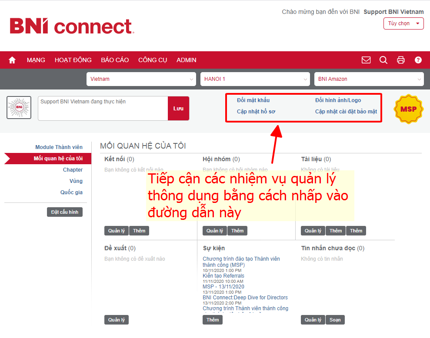Open the Vùng sidebar link
Viewport: 430px width, 338px height.
click(76, 181)
